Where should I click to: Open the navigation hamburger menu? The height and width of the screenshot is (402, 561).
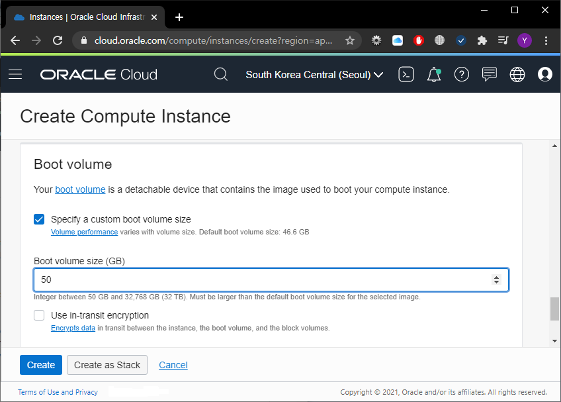click(15, 74)
